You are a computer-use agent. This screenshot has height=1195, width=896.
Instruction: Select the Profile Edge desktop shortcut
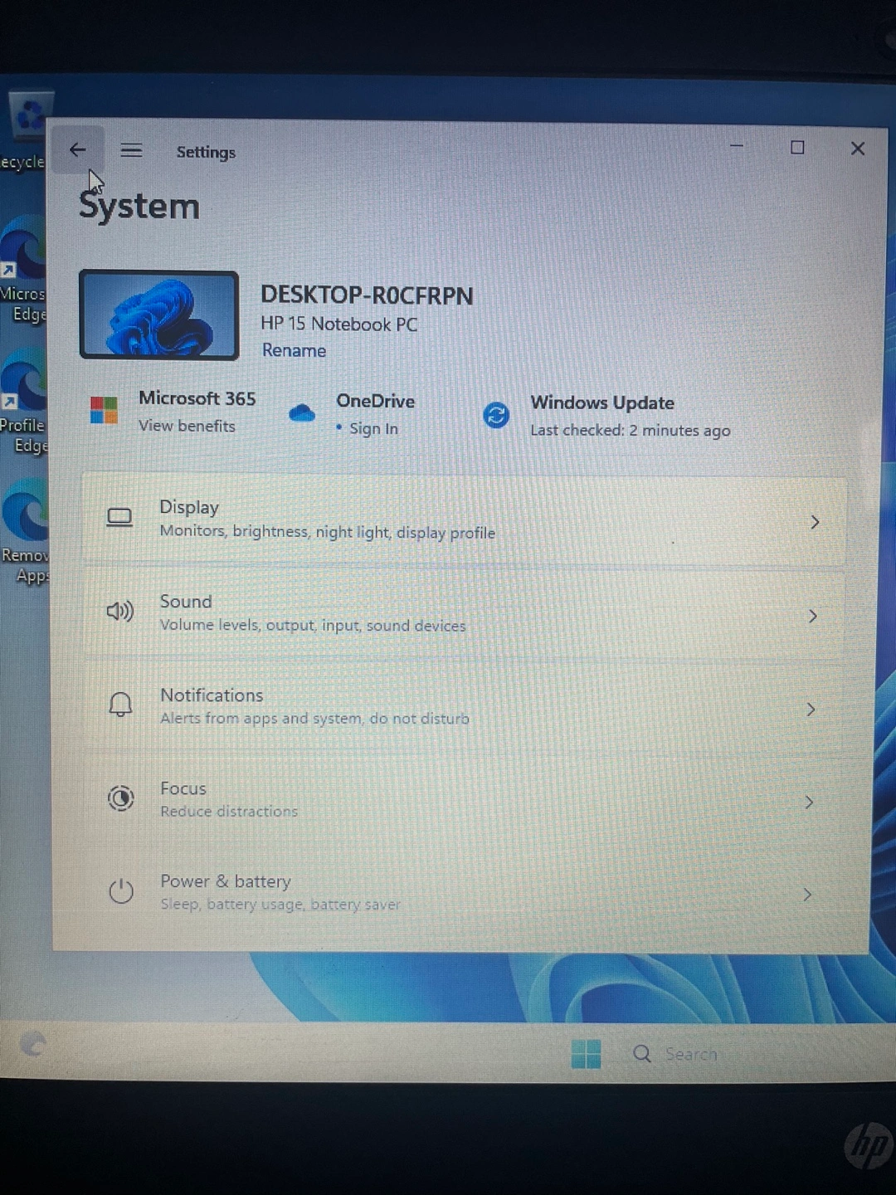point(23,401)
